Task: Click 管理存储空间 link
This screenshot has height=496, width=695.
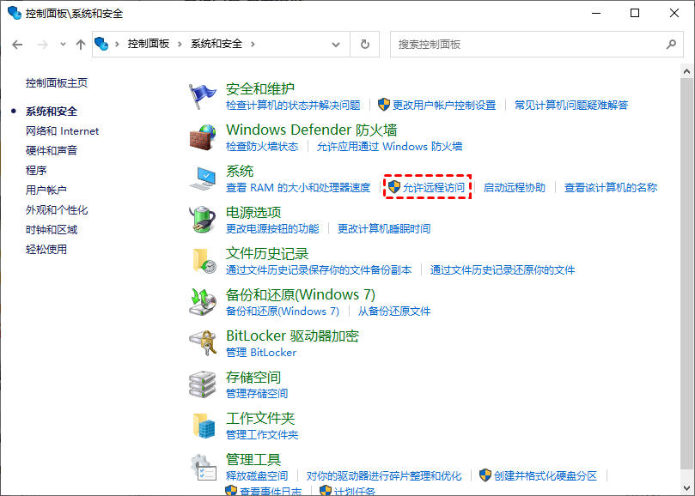Action: pos(257,393)
